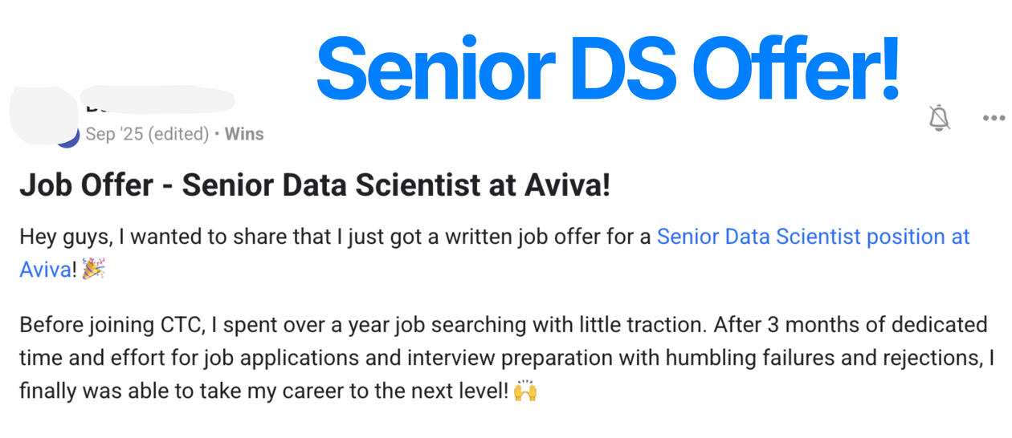
Task: Click the blue Aviva link on second line
Action: [x=46, y=270]
